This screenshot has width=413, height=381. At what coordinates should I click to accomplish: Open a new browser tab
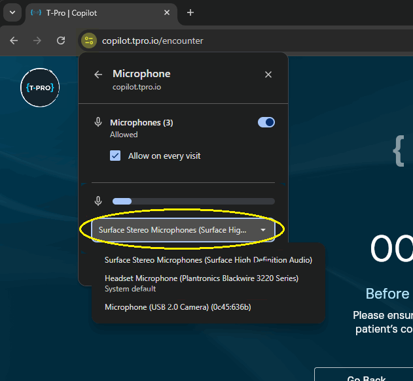(x=190, y=12)
